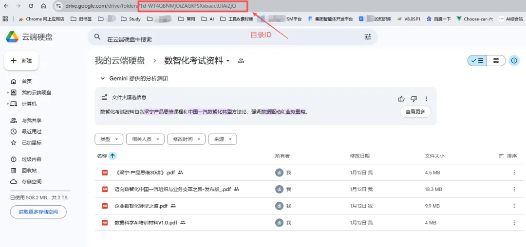
Task: Open the 来源 filter dropdown
Action: pyautogui.click(x=223, y=139)
